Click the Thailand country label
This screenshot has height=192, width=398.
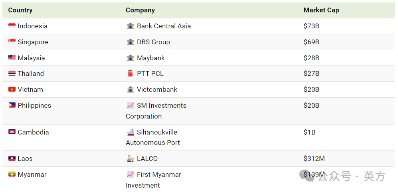pos(31,73)
